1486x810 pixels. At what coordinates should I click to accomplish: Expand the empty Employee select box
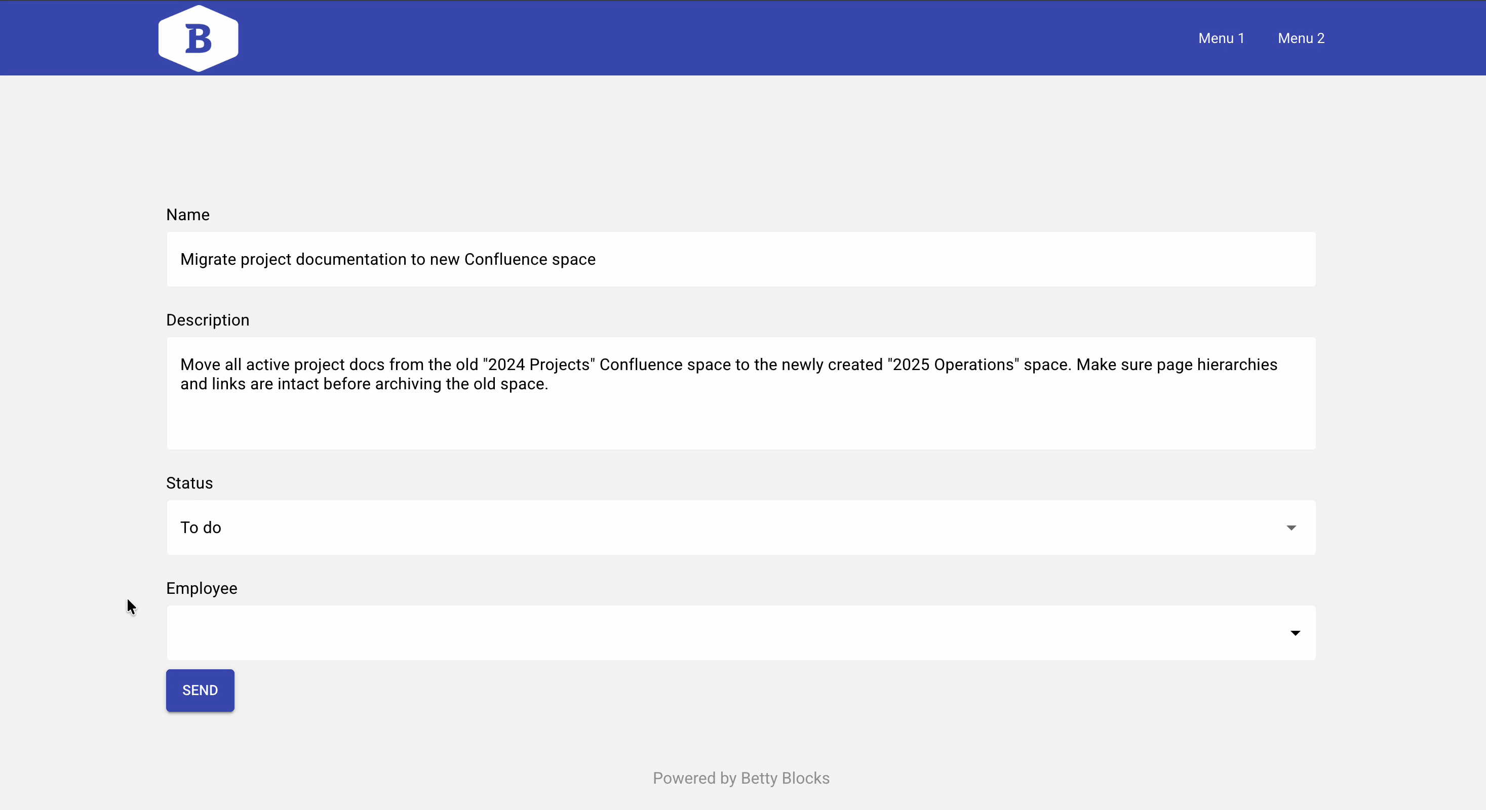pos(692,633)
